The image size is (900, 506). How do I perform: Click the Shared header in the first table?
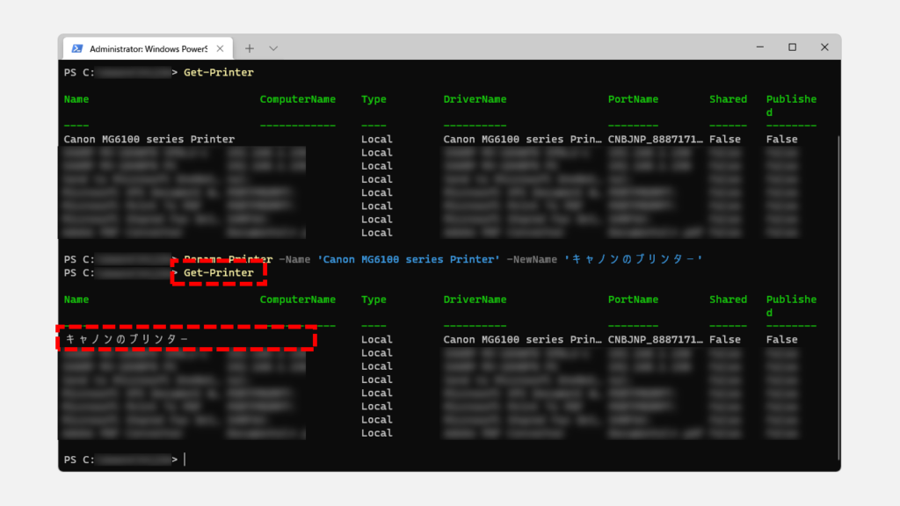click(x=728, y=99)
